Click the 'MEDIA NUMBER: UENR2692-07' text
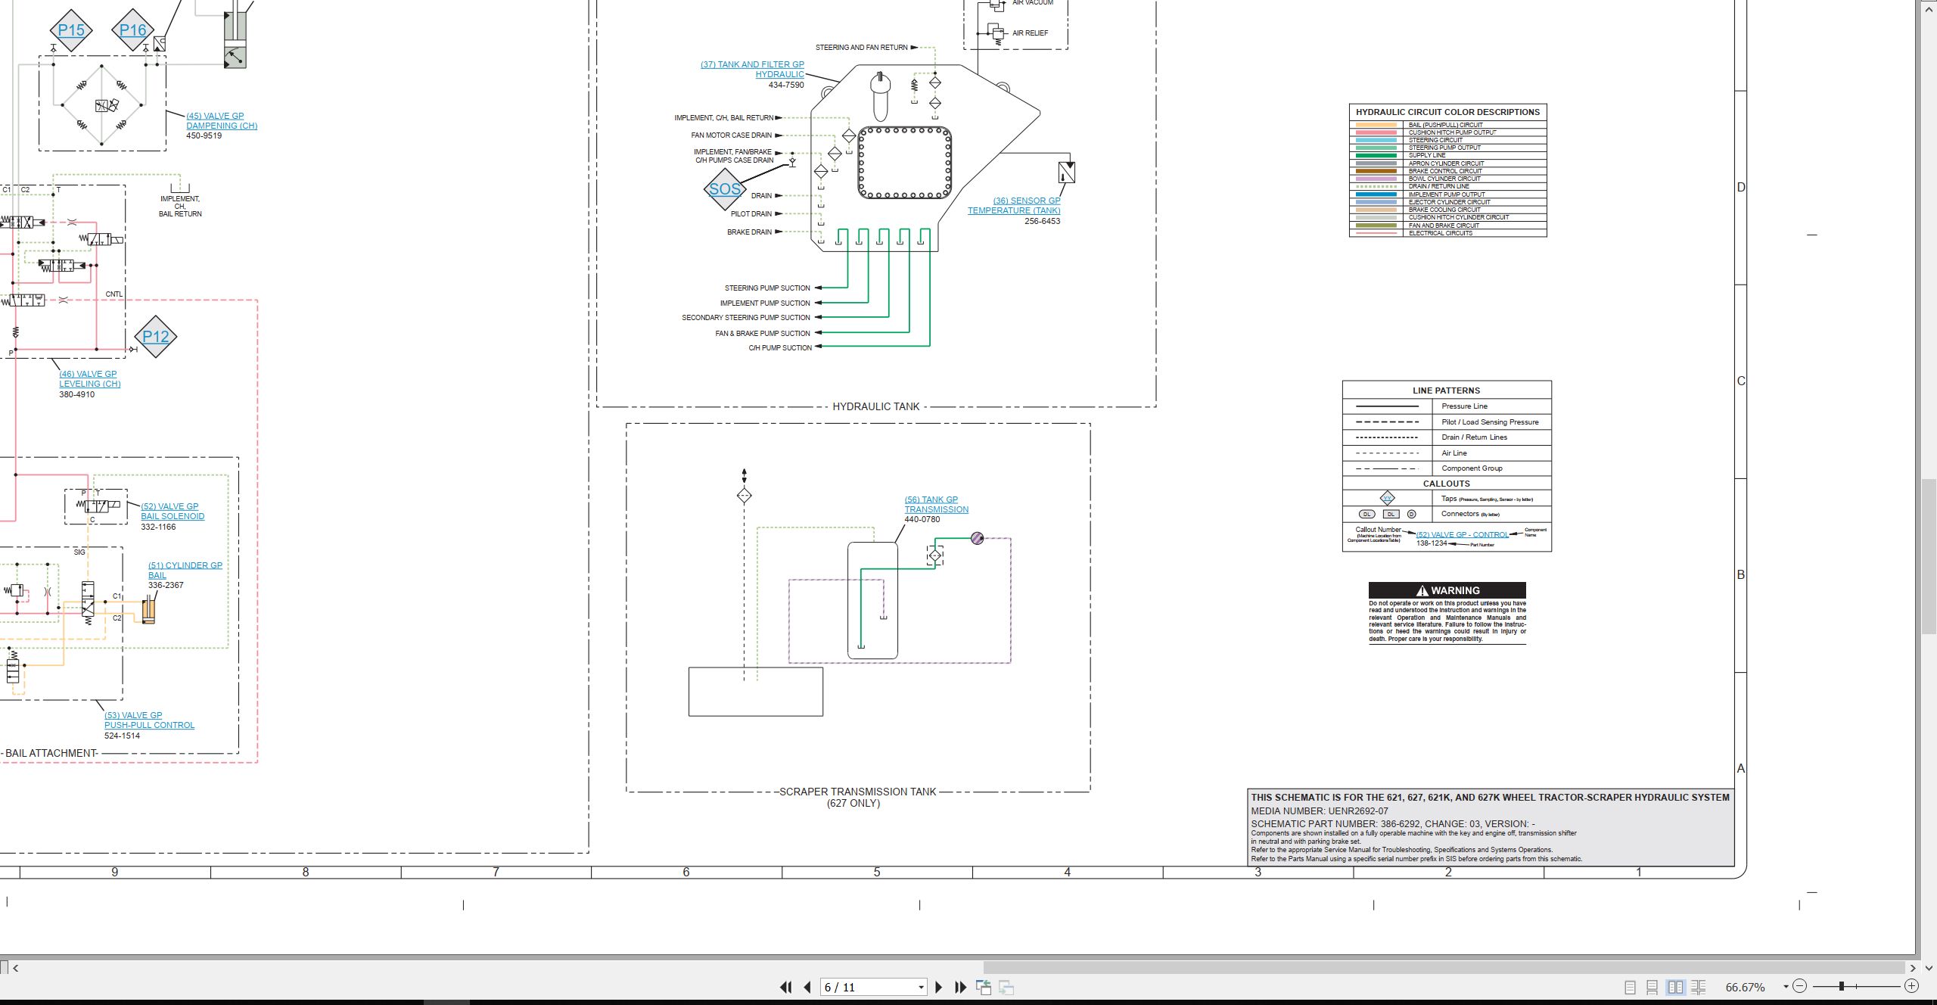The height and width of the screenshot is (1005, 1937). (x=1320, y=811)
